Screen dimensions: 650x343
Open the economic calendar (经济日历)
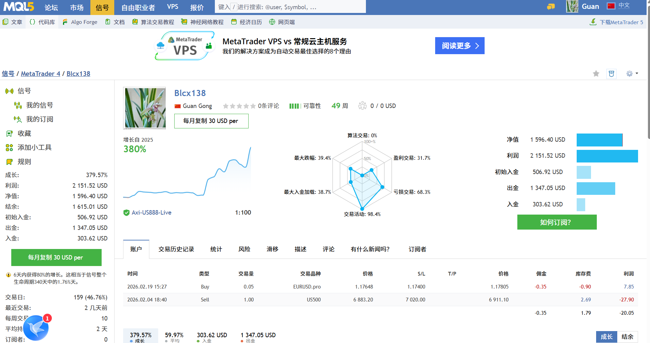247,22
